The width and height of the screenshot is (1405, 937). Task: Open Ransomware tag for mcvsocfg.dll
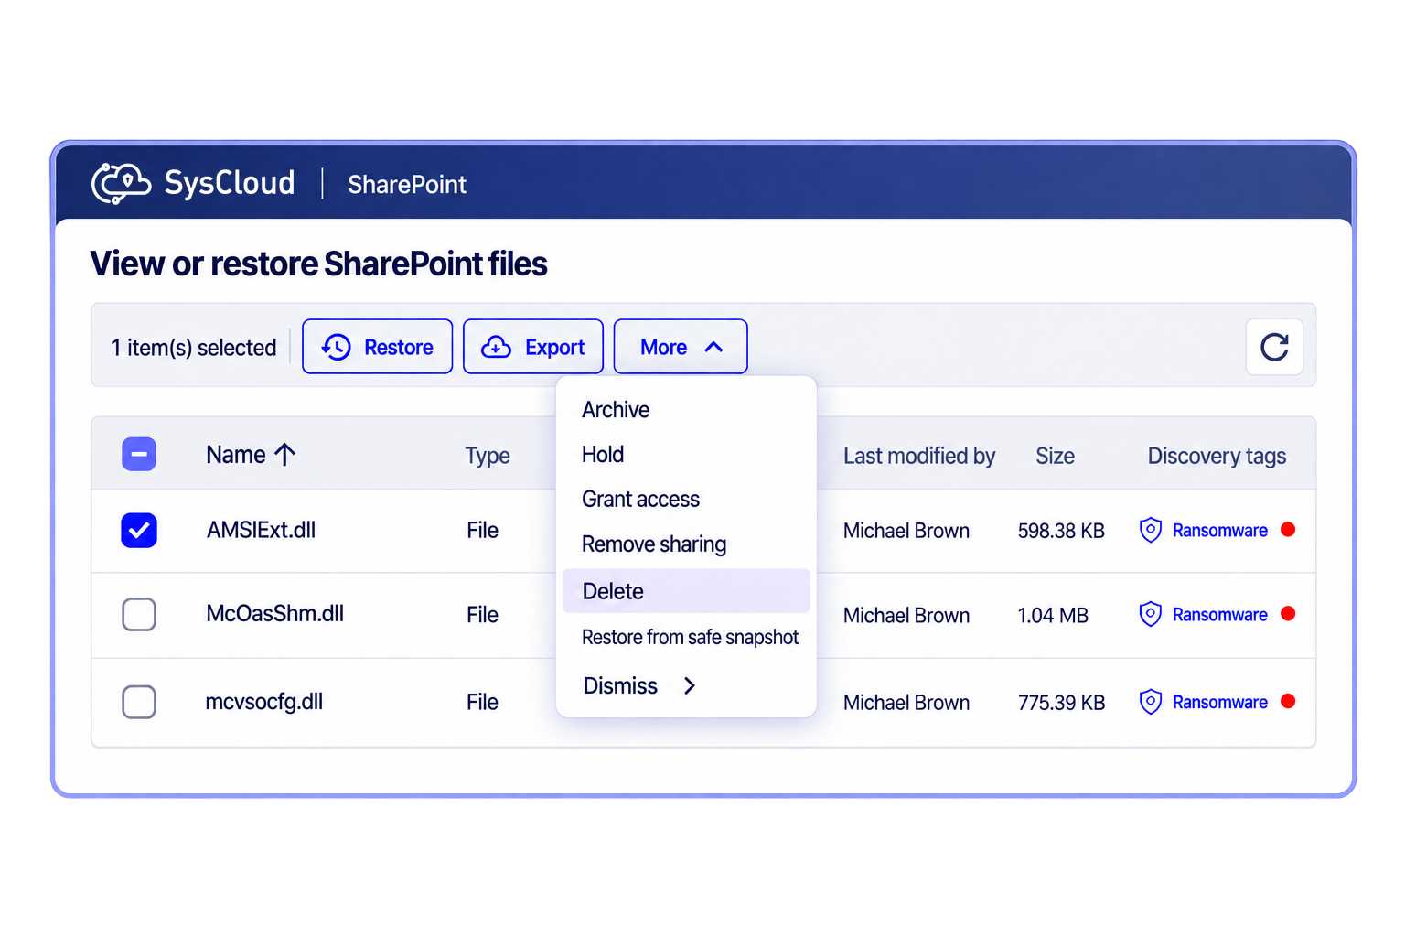[x=1220, y=703]
